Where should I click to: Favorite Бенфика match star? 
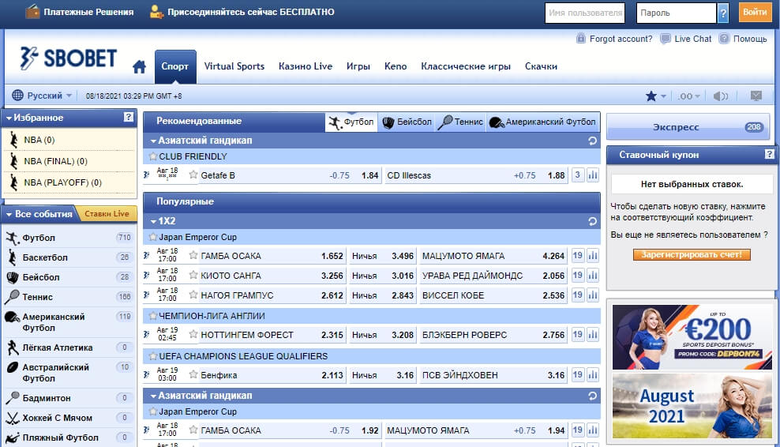[193, 374]
